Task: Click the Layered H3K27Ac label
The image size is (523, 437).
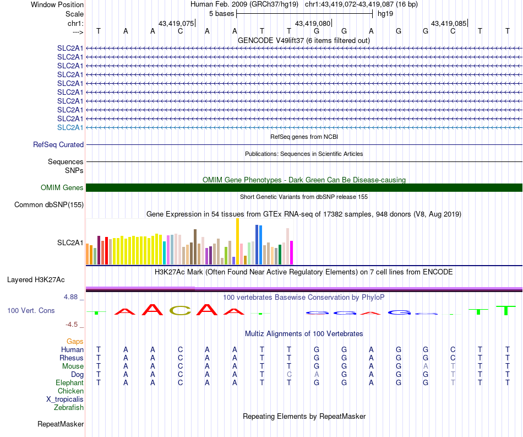Action: coord(36,280)
